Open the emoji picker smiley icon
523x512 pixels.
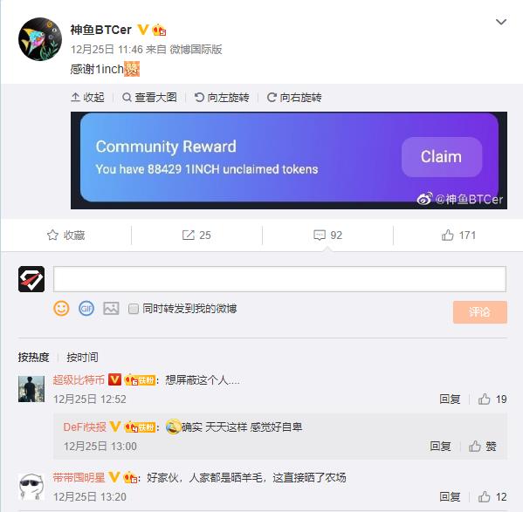[61, 309]
